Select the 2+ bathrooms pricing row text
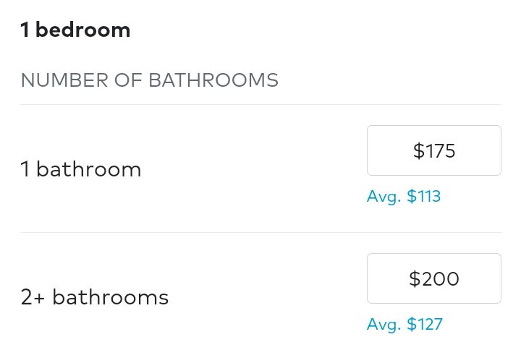The height and width of the screenshot is (363, 521). click(95, 297)
